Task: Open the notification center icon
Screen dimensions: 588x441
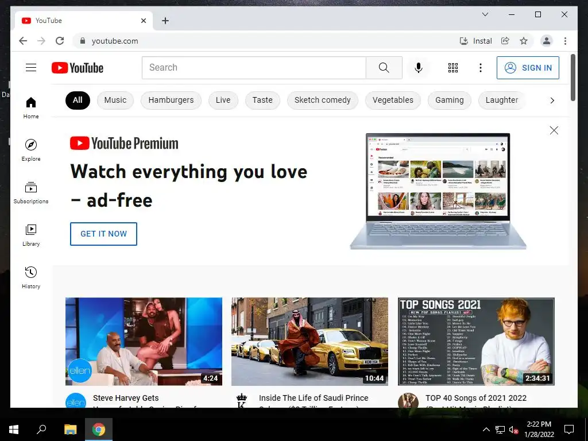Action: pos(569,430)
